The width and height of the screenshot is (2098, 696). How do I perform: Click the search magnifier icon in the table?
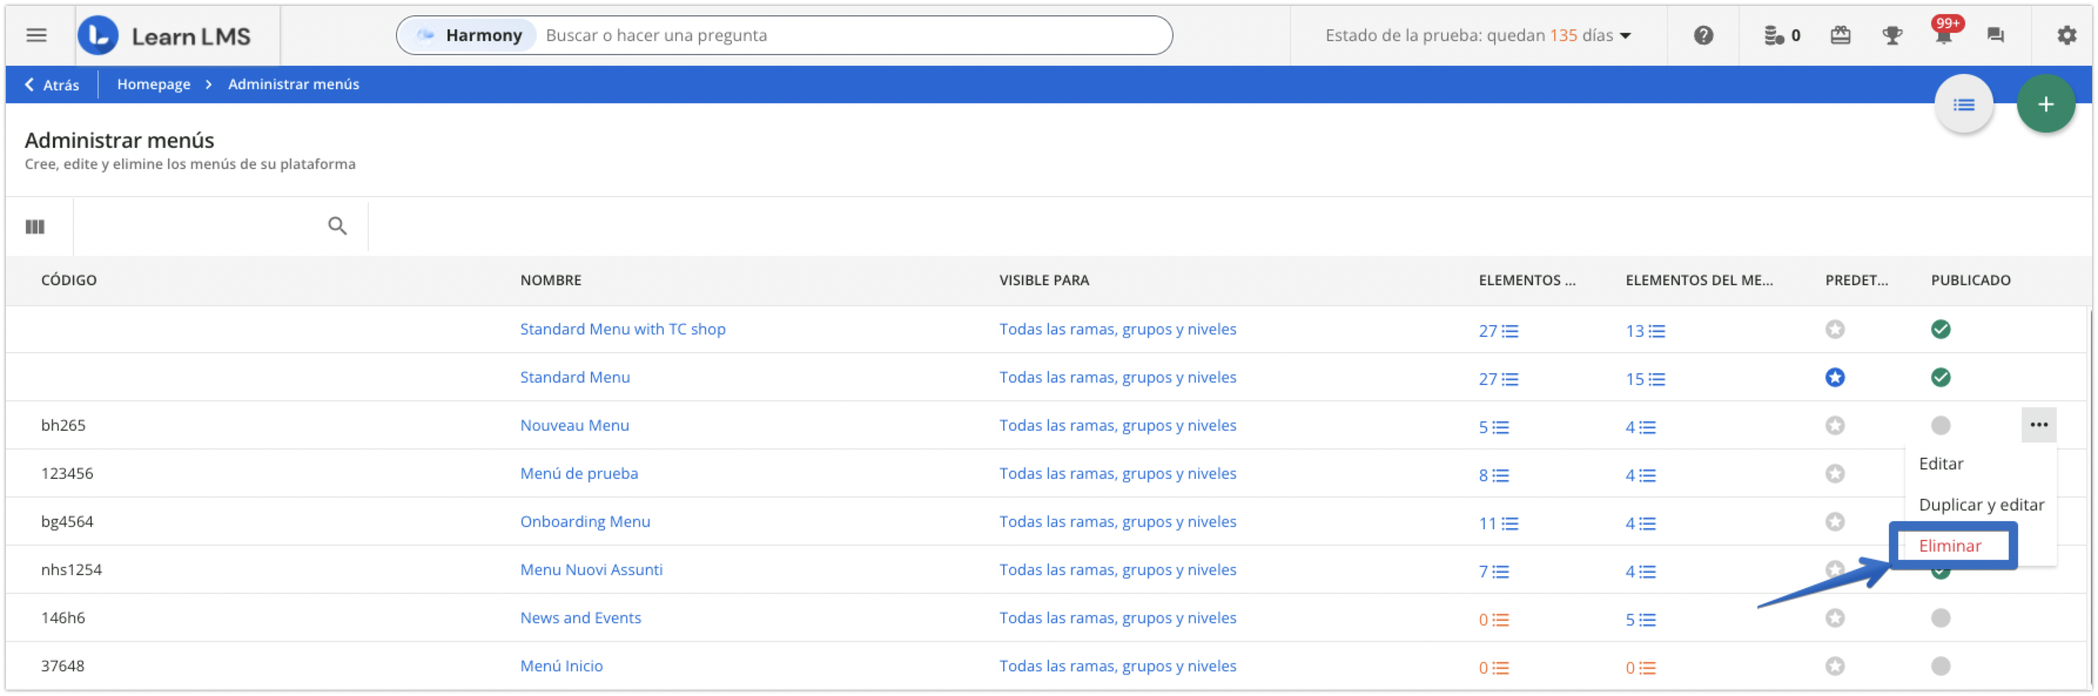click(337, 225)
